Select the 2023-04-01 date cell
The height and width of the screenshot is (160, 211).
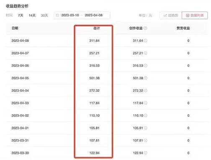point(20,128)
